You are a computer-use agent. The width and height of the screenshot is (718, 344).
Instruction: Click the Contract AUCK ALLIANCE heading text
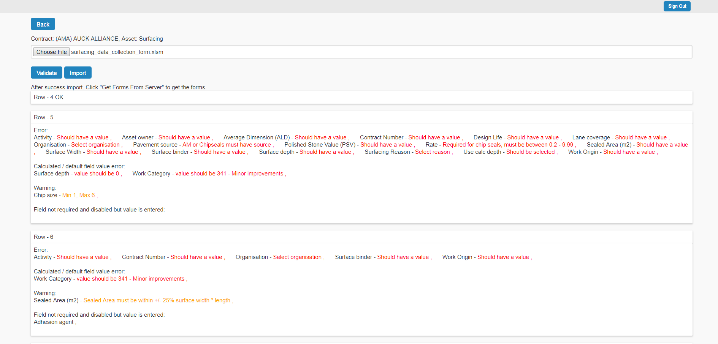97,39
